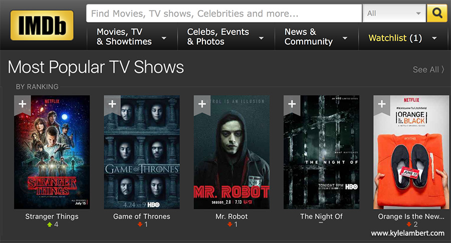Click the Most Popular TV Shows heading
The width and height of the screenshot is (451, 243).
96,67
